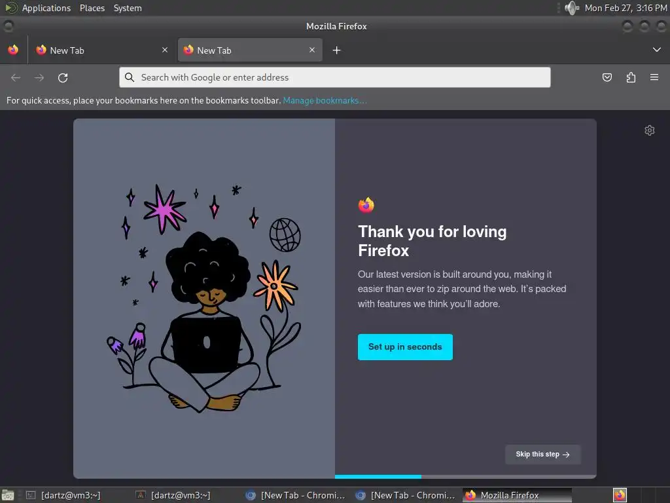The height and width of the screenshot is (503, 670).
Task: Open the Firefox View pinned icon
Action: click(13, 50)
